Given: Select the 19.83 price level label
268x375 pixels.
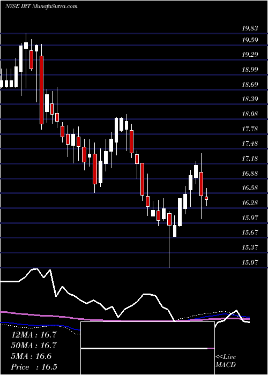Looking at the screenshot, I should 250,28.
